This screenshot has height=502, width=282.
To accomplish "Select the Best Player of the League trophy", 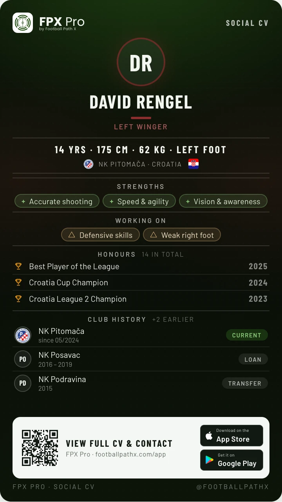I will [x=18, y=266].
